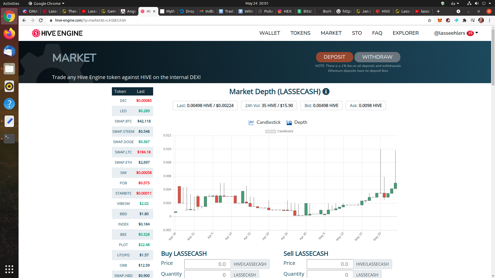Show applications grid in dock
This screenshot has width=495, height=278.
(9, 269)
